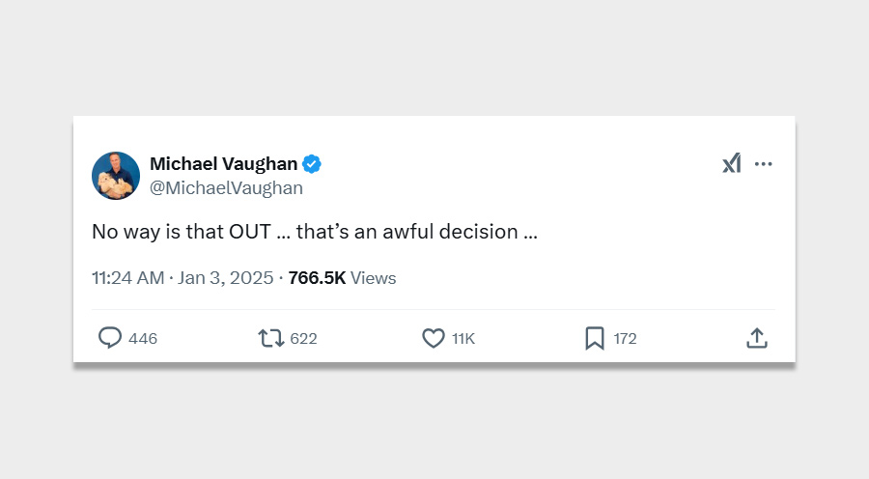This screenshot has height=479, width=869.
Task: Click the 11K likes count
Action: click(x=463, y=339)
